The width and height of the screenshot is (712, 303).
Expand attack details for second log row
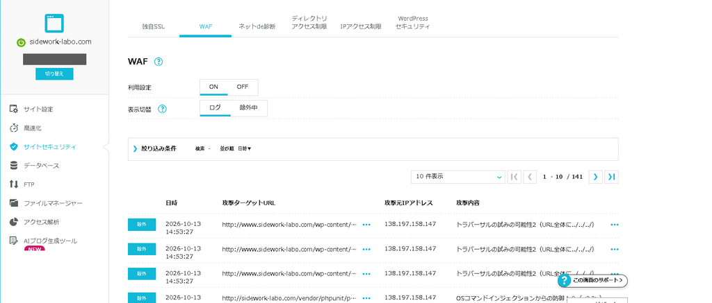tap(615, 249)
